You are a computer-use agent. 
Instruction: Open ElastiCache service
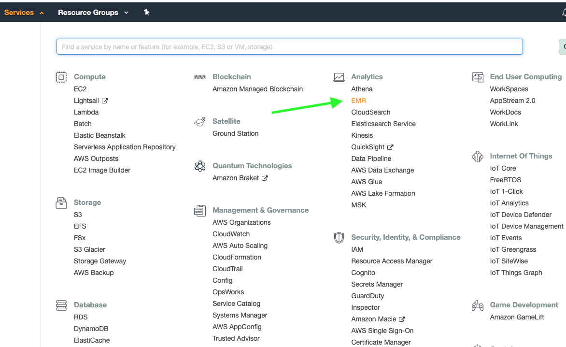point(92,340)
